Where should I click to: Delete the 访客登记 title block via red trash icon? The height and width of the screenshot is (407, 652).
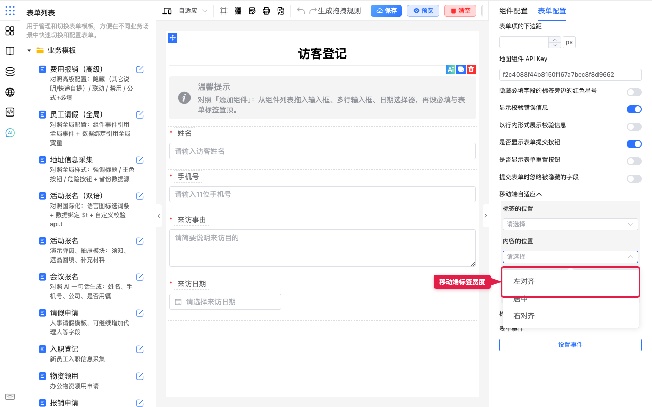point(471,70)
